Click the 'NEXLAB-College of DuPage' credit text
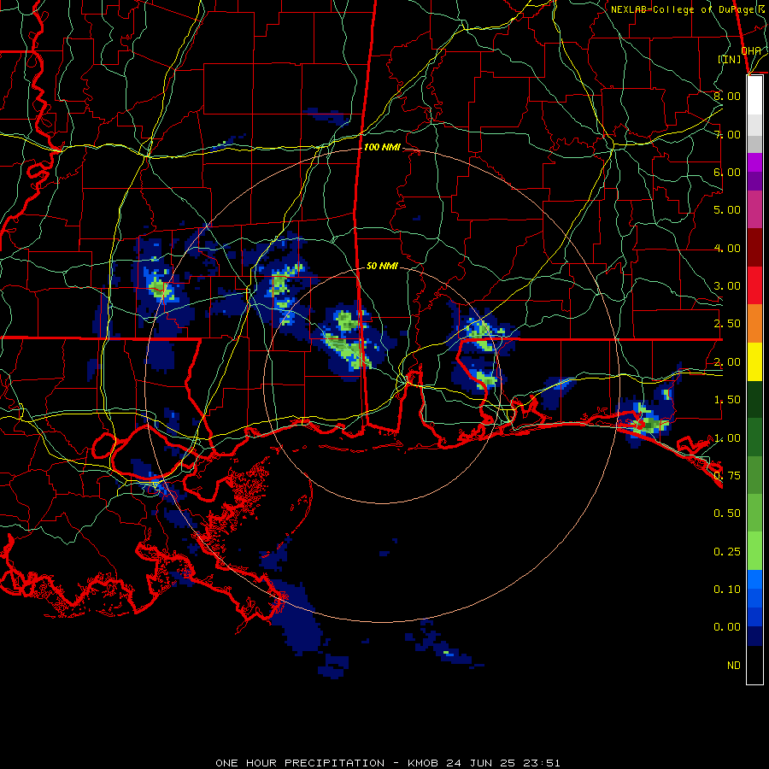 pos(683,9)
